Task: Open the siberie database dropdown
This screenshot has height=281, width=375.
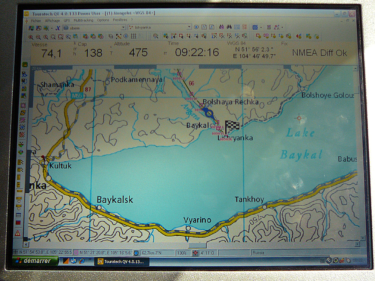Action: tap(123, 27)
